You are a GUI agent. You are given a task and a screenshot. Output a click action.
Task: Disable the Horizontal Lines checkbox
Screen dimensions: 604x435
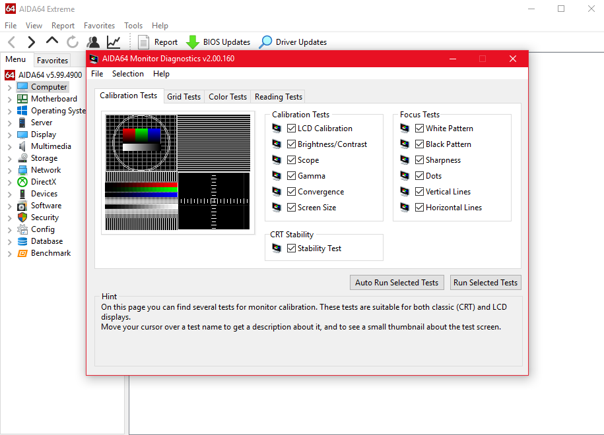419,208
